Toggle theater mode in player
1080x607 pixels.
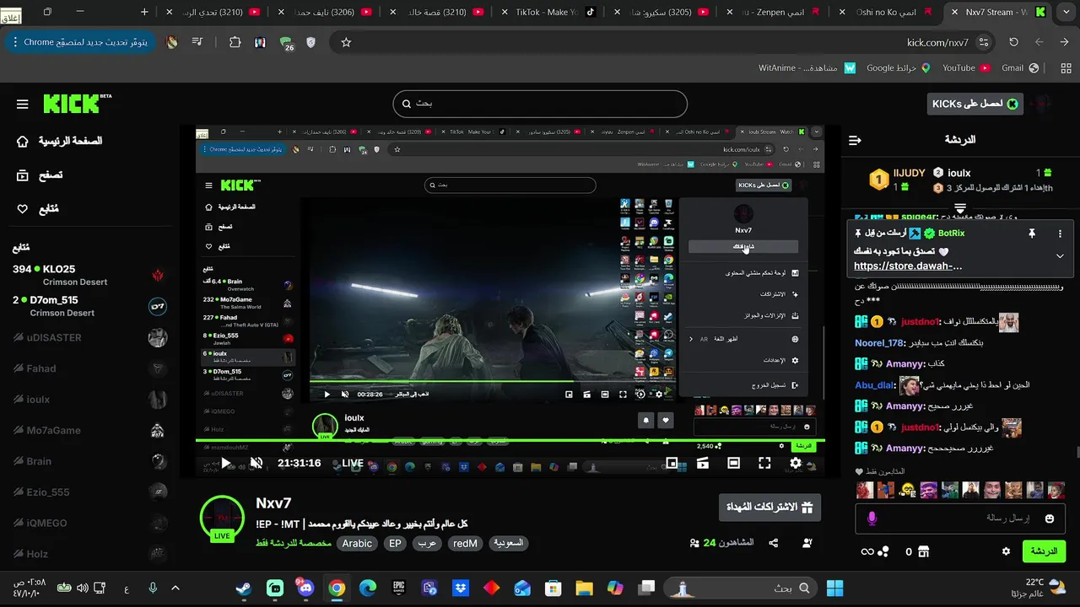(x=734, y=463)
